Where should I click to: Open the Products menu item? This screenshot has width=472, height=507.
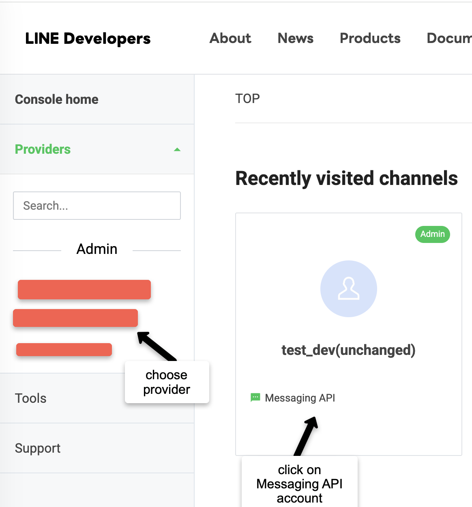tap(370, 38)
